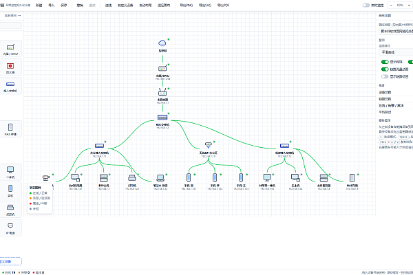The width and height of the screenshot is (413, 275).
Task: Click 新建 in the top toolbar
Action: (x=39, y=5)
